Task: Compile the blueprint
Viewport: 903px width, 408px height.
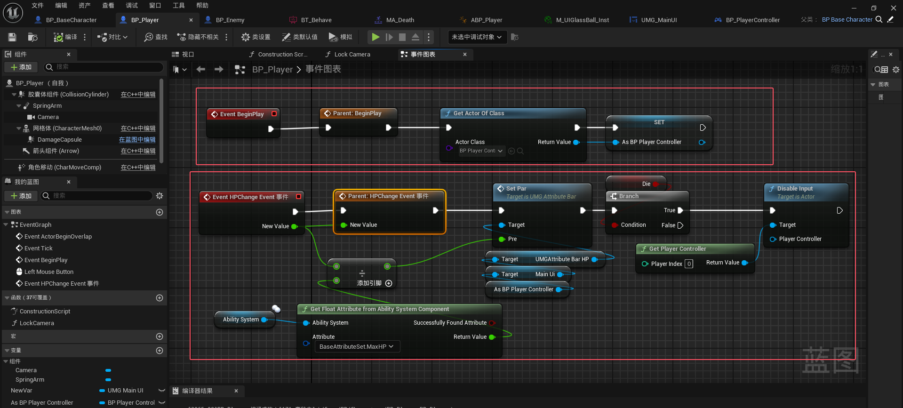Action: (65, 37)
